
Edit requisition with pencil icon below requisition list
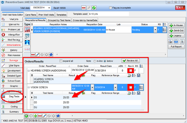(37, 55)
